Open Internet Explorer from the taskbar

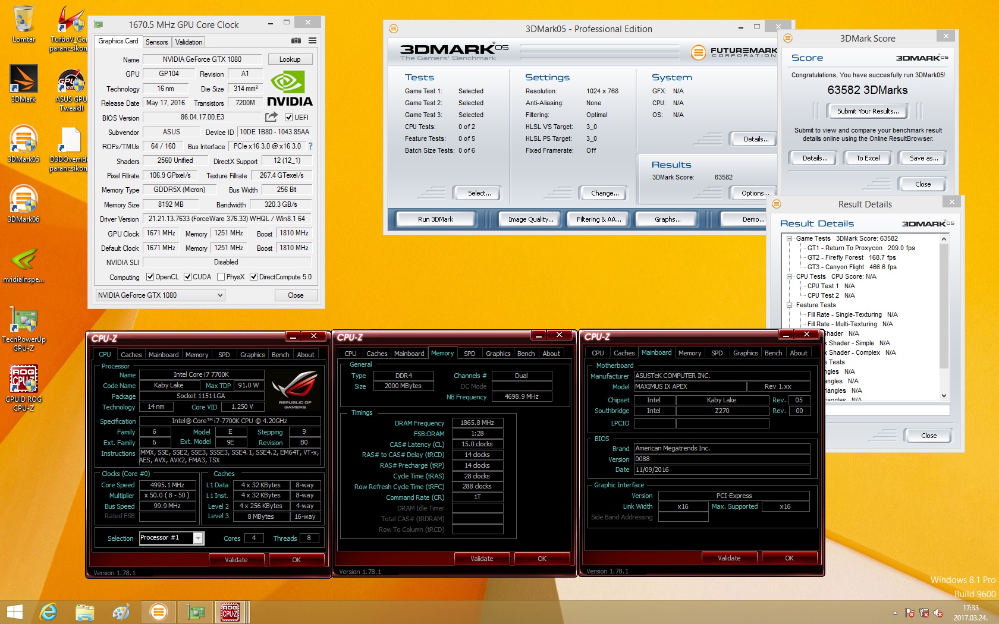point(48,612)
